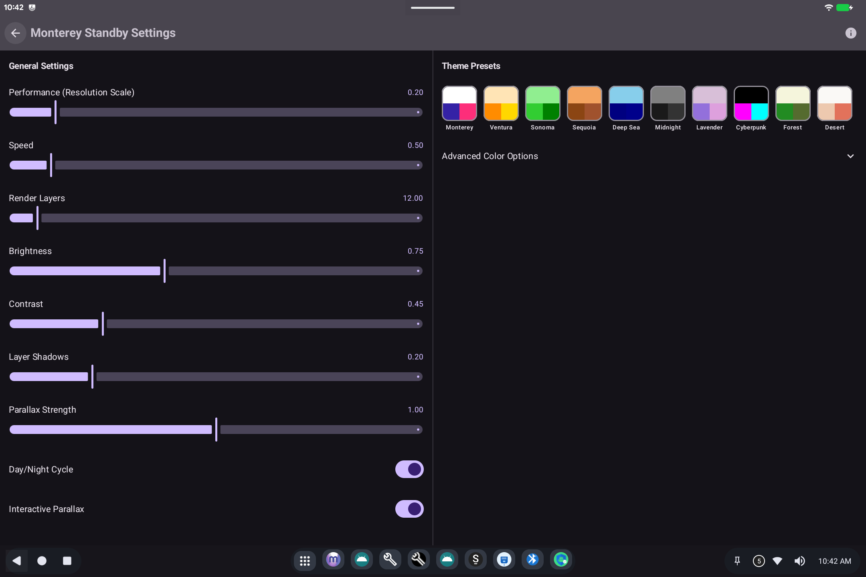866x577 pixels.
Task: Open the info icon in the header
Action: coord(850,33)
